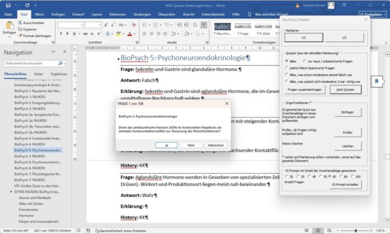Screen dimensions: 390x234
Task: Toggle bold formatting (F)
Action: click(61, 33)
